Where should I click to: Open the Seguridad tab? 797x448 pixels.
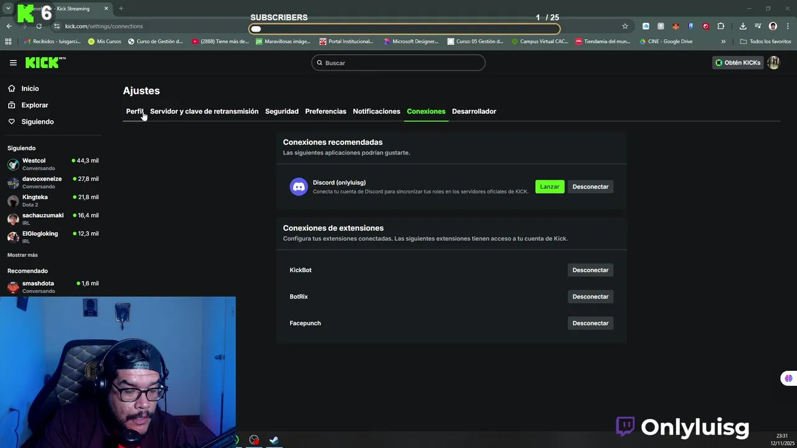pyautogui.click(x=281, y=111)
